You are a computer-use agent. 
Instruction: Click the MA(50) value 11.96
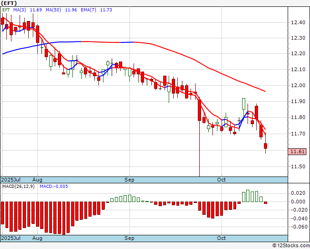(x=71, y=10)
